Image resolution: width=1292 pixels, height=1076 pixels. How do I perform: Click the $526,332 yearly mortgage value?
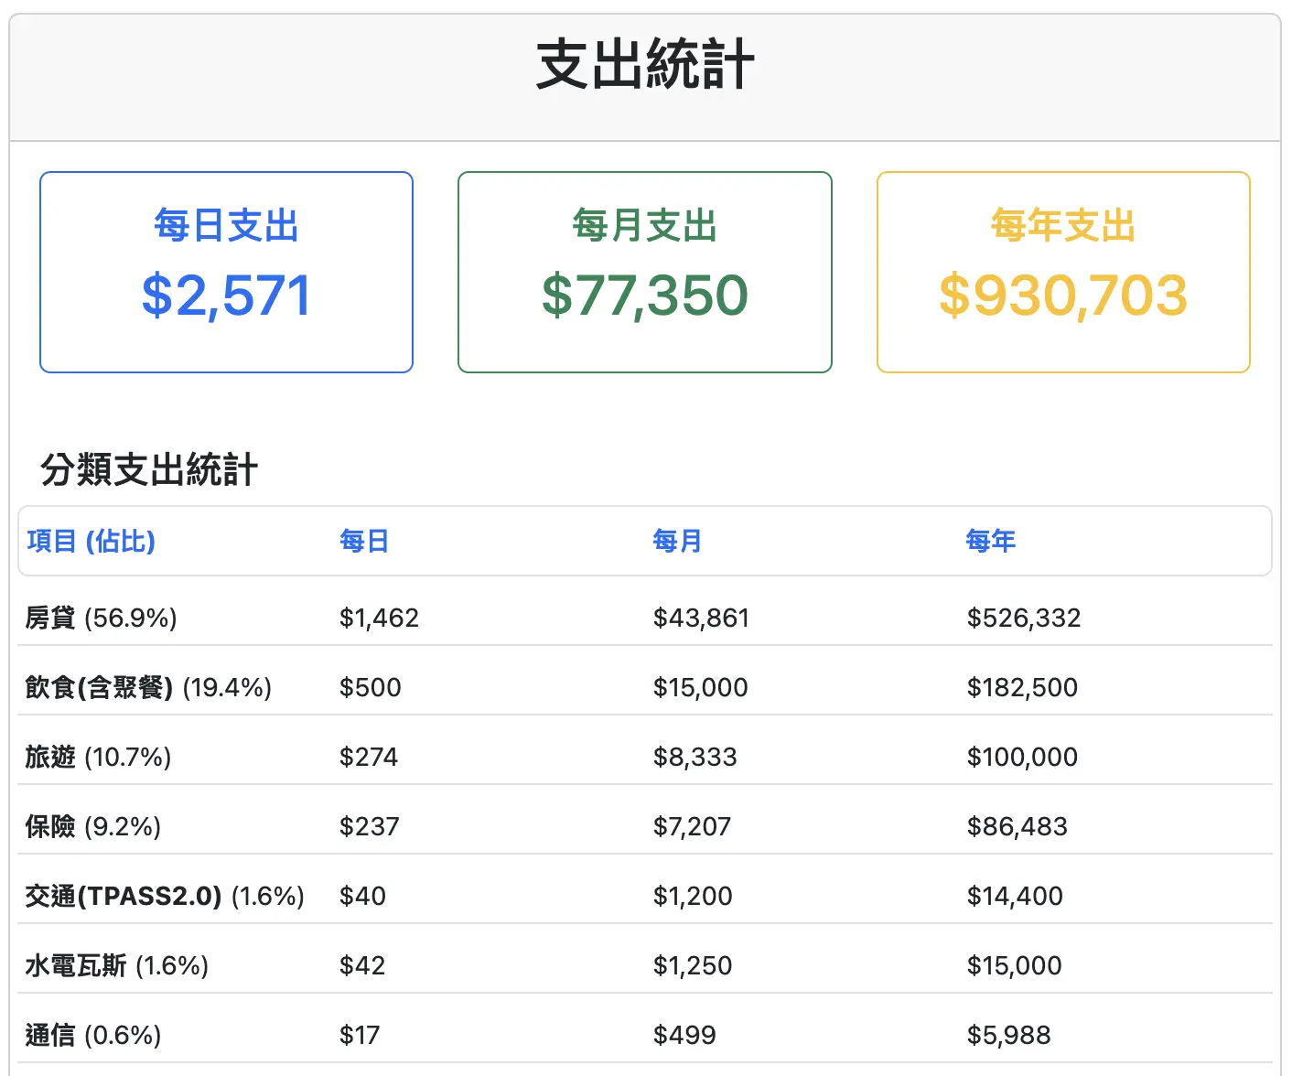tap(1023, 617)
